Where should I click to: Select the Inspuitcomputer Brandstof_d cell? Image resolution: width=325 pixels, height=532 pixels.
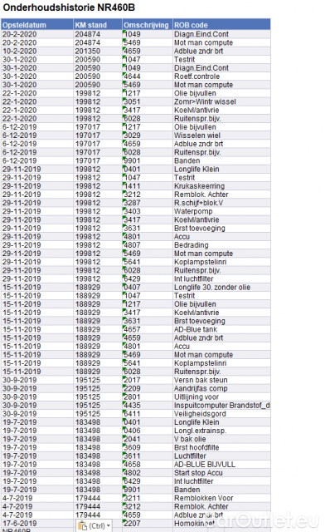[x=221, y=405]
